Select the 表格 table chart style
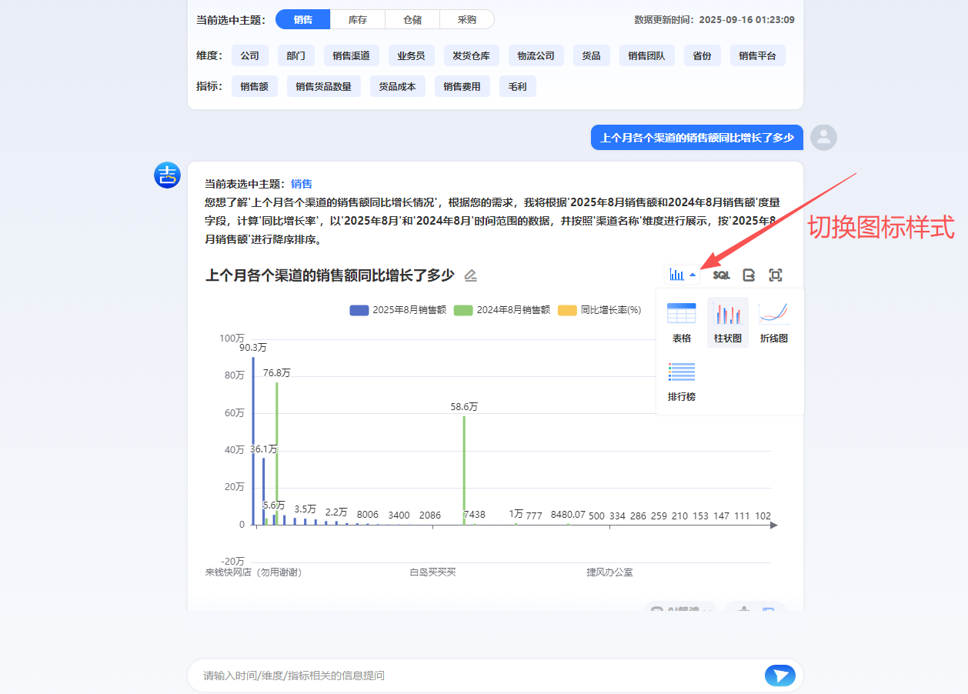 coord(681,322)
